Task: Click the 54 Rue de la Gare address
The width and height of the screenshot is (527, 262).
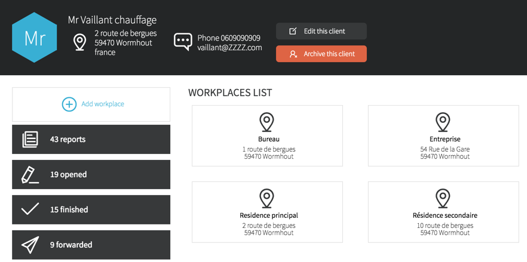Action: coord(445,149)
